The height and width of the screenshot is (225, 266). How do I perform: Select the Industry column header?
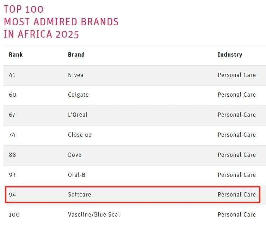230,54
